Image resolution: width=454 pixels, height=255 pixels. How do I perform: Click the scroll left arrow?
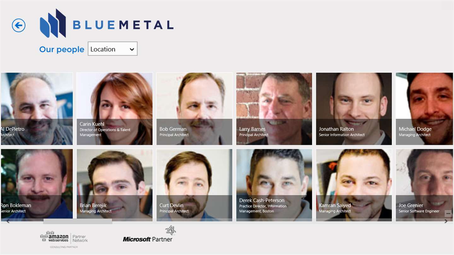pos(8,221)
